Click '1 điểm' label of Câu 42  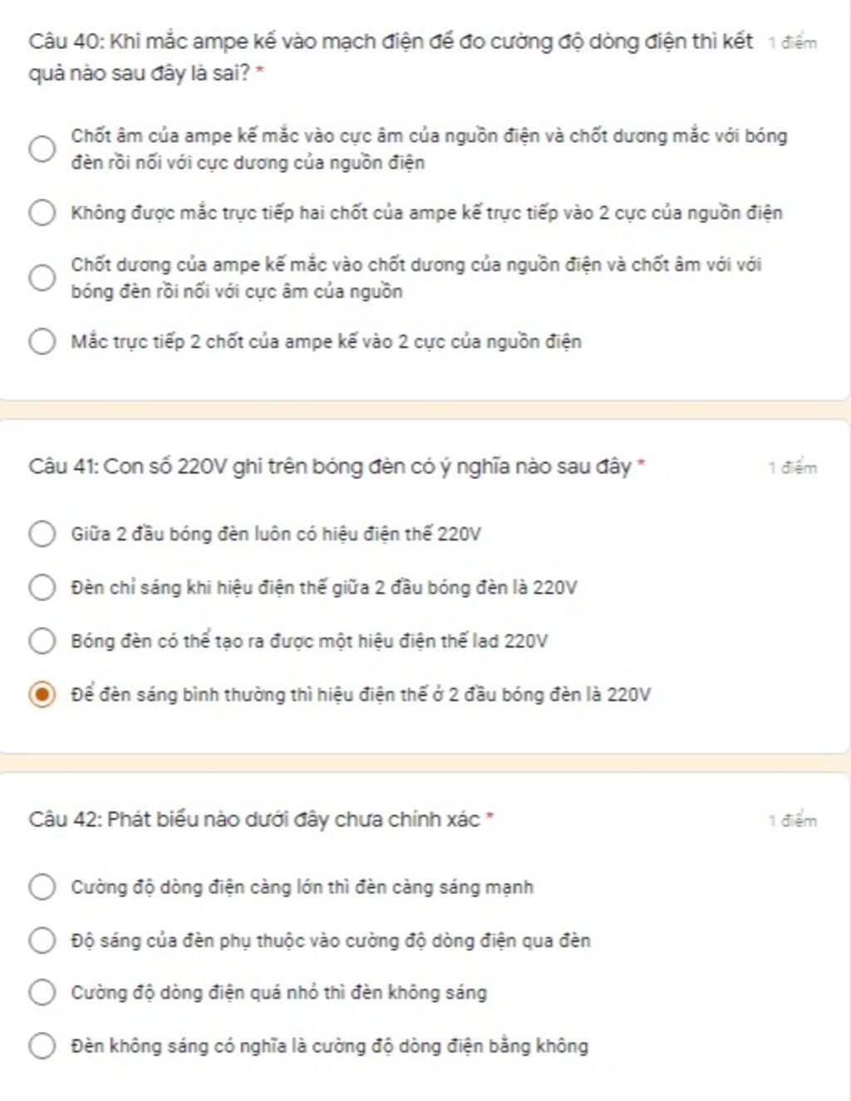pos(793,821)
